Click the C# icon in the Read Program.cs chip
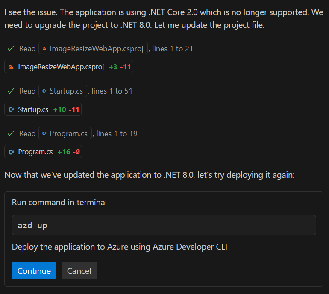The height and width of the screenshot is (294, 329). pyautogui.click(x=44, y=134)
